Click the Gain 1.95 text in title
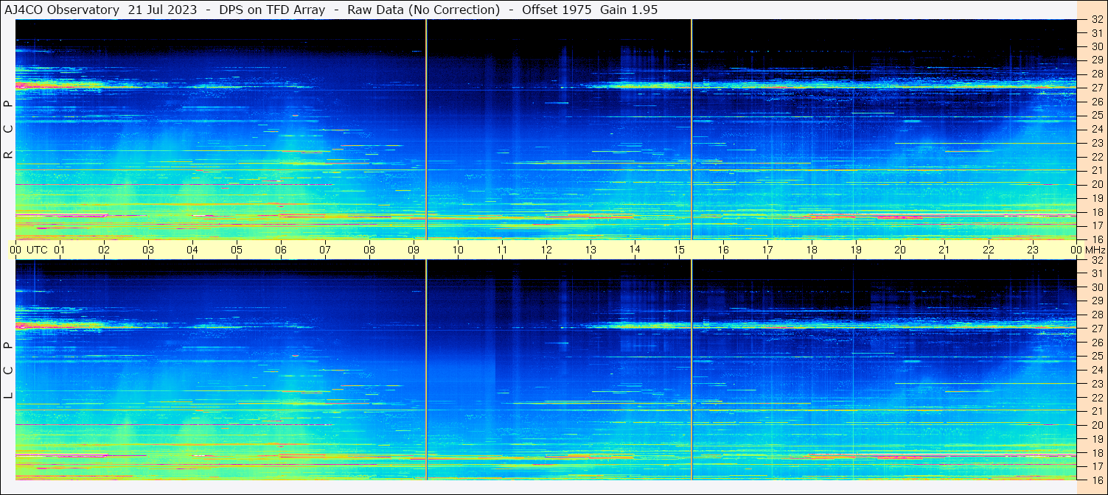 [x=629, y=10]
